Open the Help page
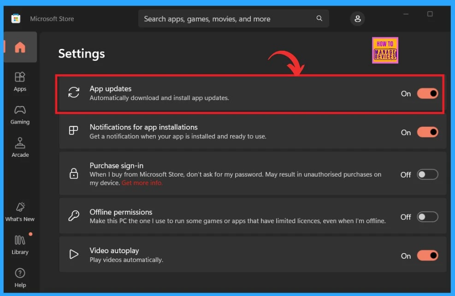Image resolution: width=455 pixels, height=296 pixels. [x=20, y=278]
